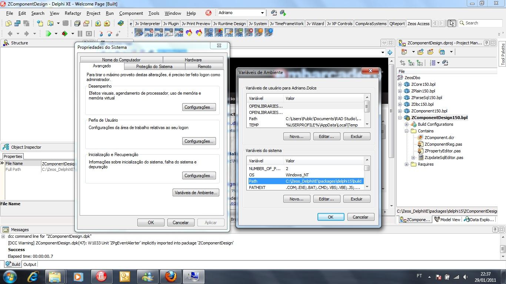Expand the ZCore150.bpl tree node

(x=400, y=84)
